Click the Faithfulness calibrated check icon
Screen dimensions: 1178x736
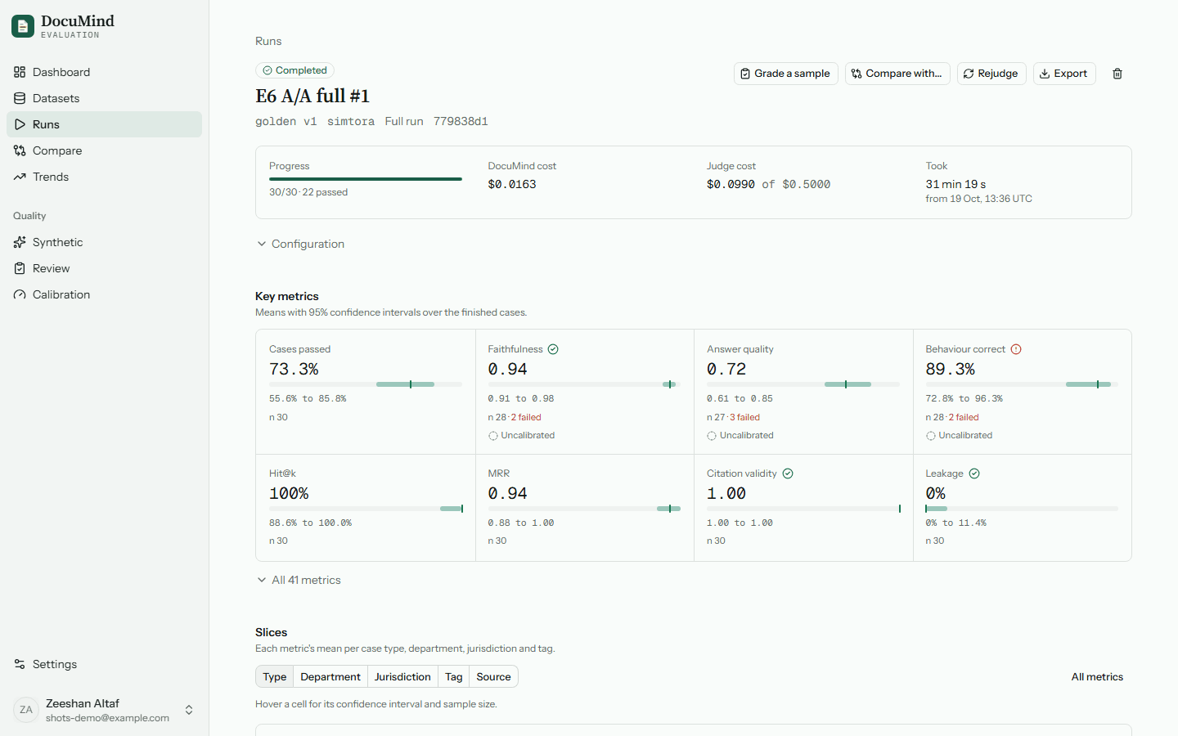(x=553, y=349)
